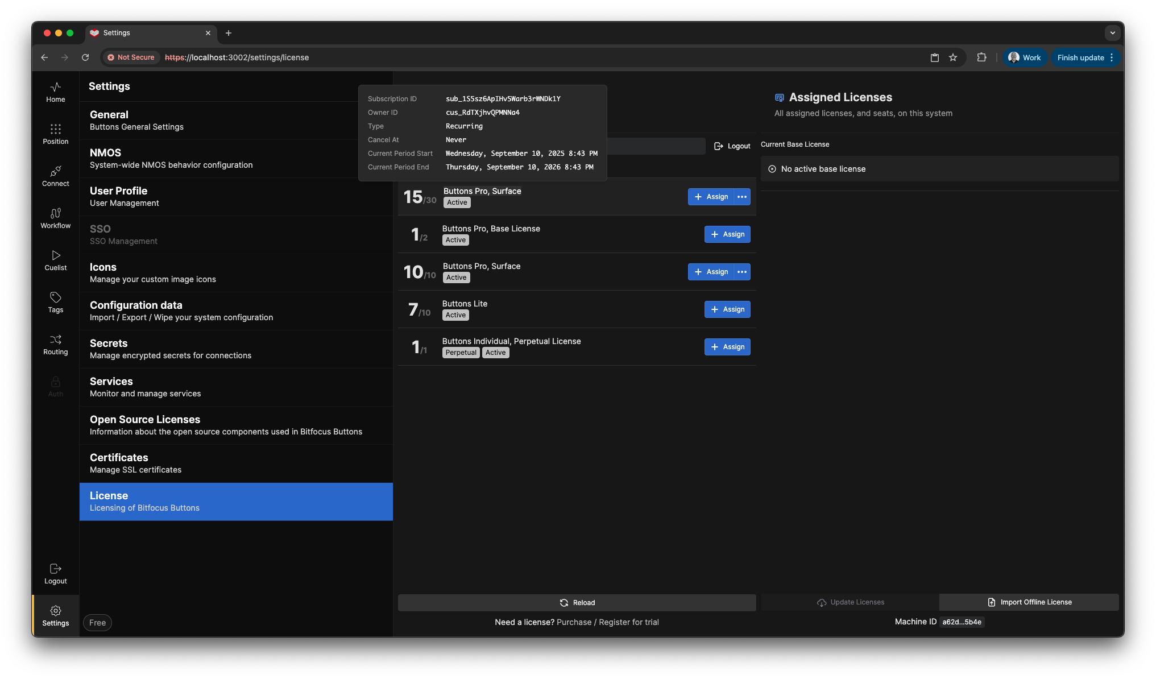Open the Tags page

pos(55,303)
